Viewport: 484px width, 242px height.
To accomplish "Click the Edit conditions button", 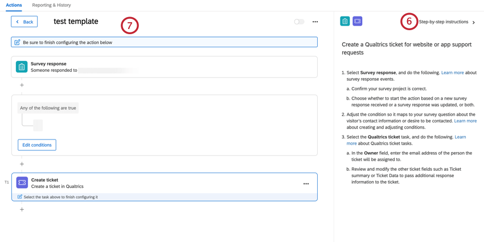I will [x=37, y=145].
